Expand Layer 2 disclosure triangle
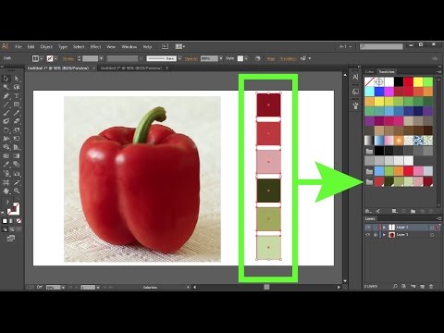444x333 pixels. (x=384, y=228)
